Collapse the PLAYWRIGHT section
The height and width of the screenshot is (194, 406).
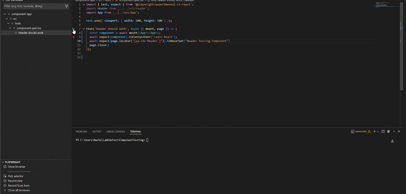(x=3, y=162)
